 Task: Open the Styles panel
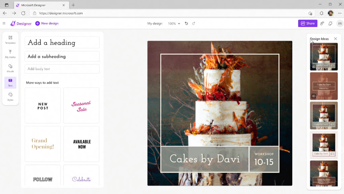tap(10, 97)
